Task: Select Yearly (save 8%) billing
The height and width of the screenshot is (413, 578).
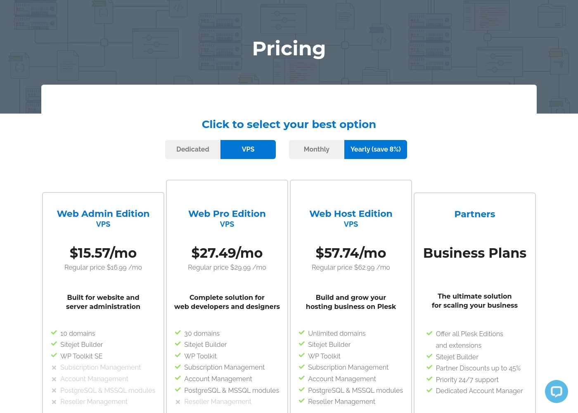Action: [376, 150]
